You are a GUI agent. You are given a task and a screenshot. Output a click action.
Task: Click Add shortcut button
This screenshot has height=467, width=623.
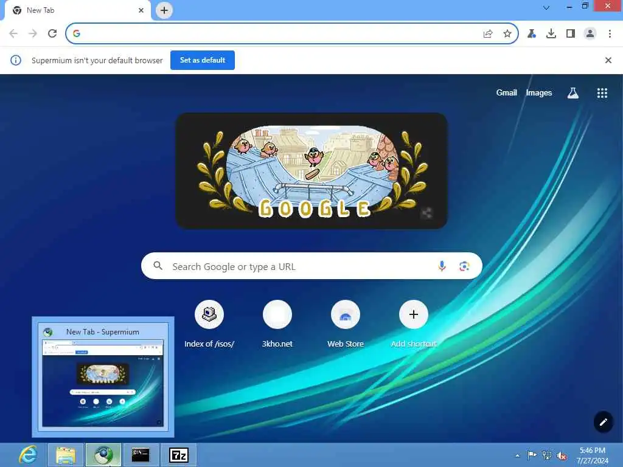click(414, 324)
